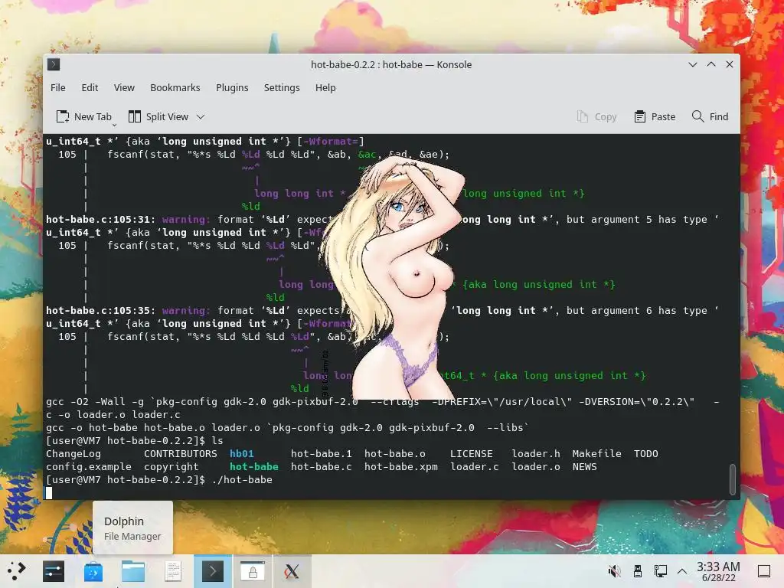The image size is (784, 588).
Task: Open the application launcher in the taskbar
Action: coord(16,570)
